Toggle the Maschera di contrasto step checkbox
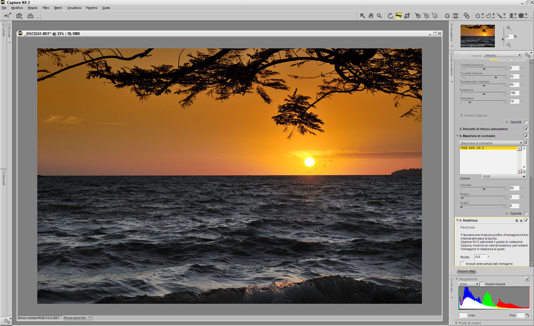 [x=526, y=136]
